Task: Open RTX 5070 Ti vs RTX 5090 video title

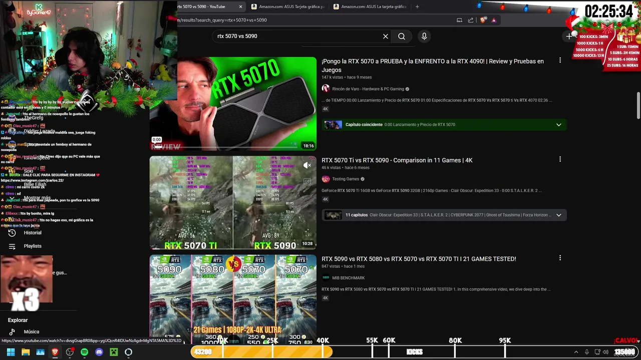Action: click(397, 160)
